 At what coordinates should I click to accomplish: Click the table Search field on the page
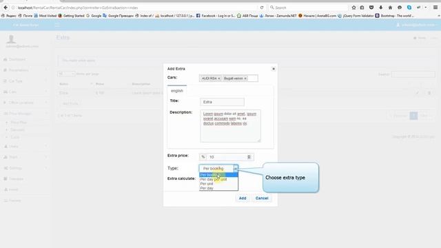413,74
